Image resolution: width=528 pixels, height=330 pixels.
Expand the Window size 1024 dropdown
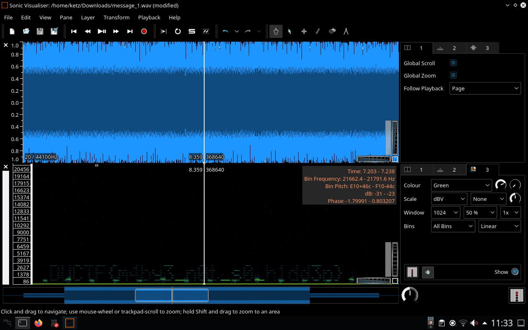coord(445,212)
